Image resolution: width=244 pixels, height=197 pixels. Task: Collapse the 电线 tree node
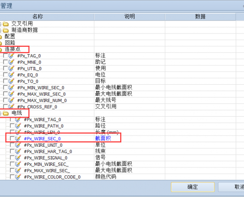tap(0, 113)
